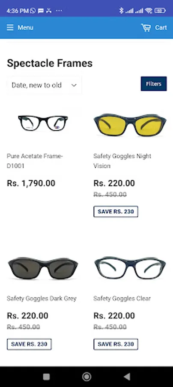
Task: View the dark grey safety goggles image
Action: pos(43,268)
